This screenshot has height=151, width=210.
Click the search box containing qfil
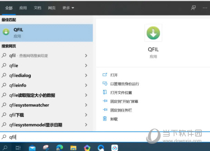pyautogui.click(x=105, y=137)
